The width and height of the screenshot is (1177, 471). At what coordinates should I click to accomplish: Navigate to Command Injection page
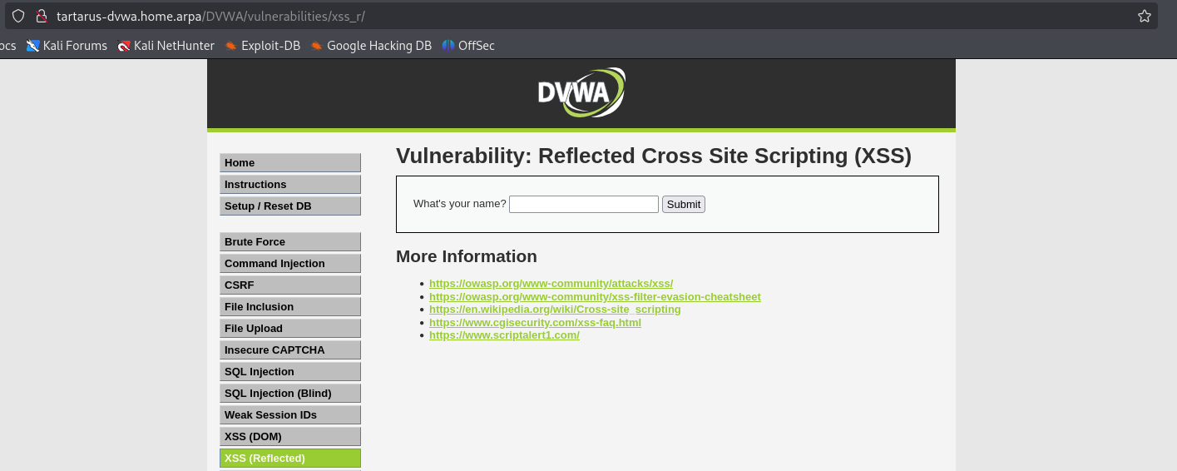pyautogui.click(x=289, y=264)
